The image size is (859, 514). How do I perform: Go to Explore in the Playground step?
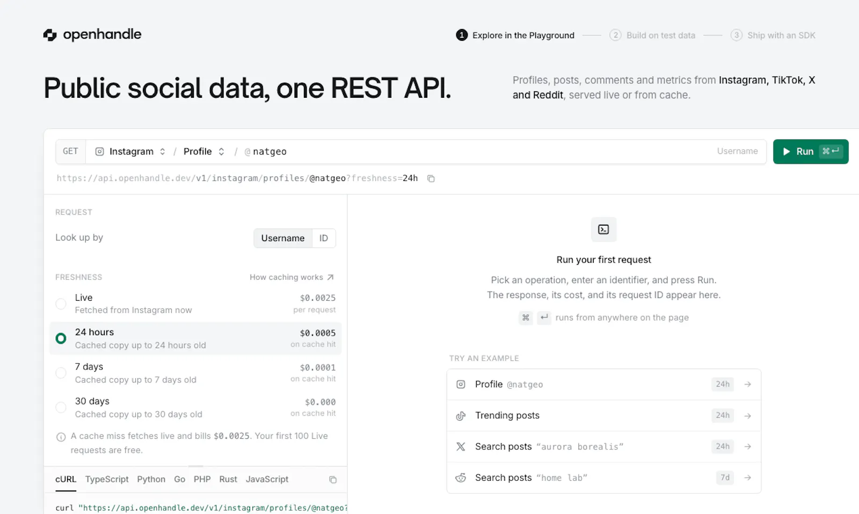(x=515, y=35)
